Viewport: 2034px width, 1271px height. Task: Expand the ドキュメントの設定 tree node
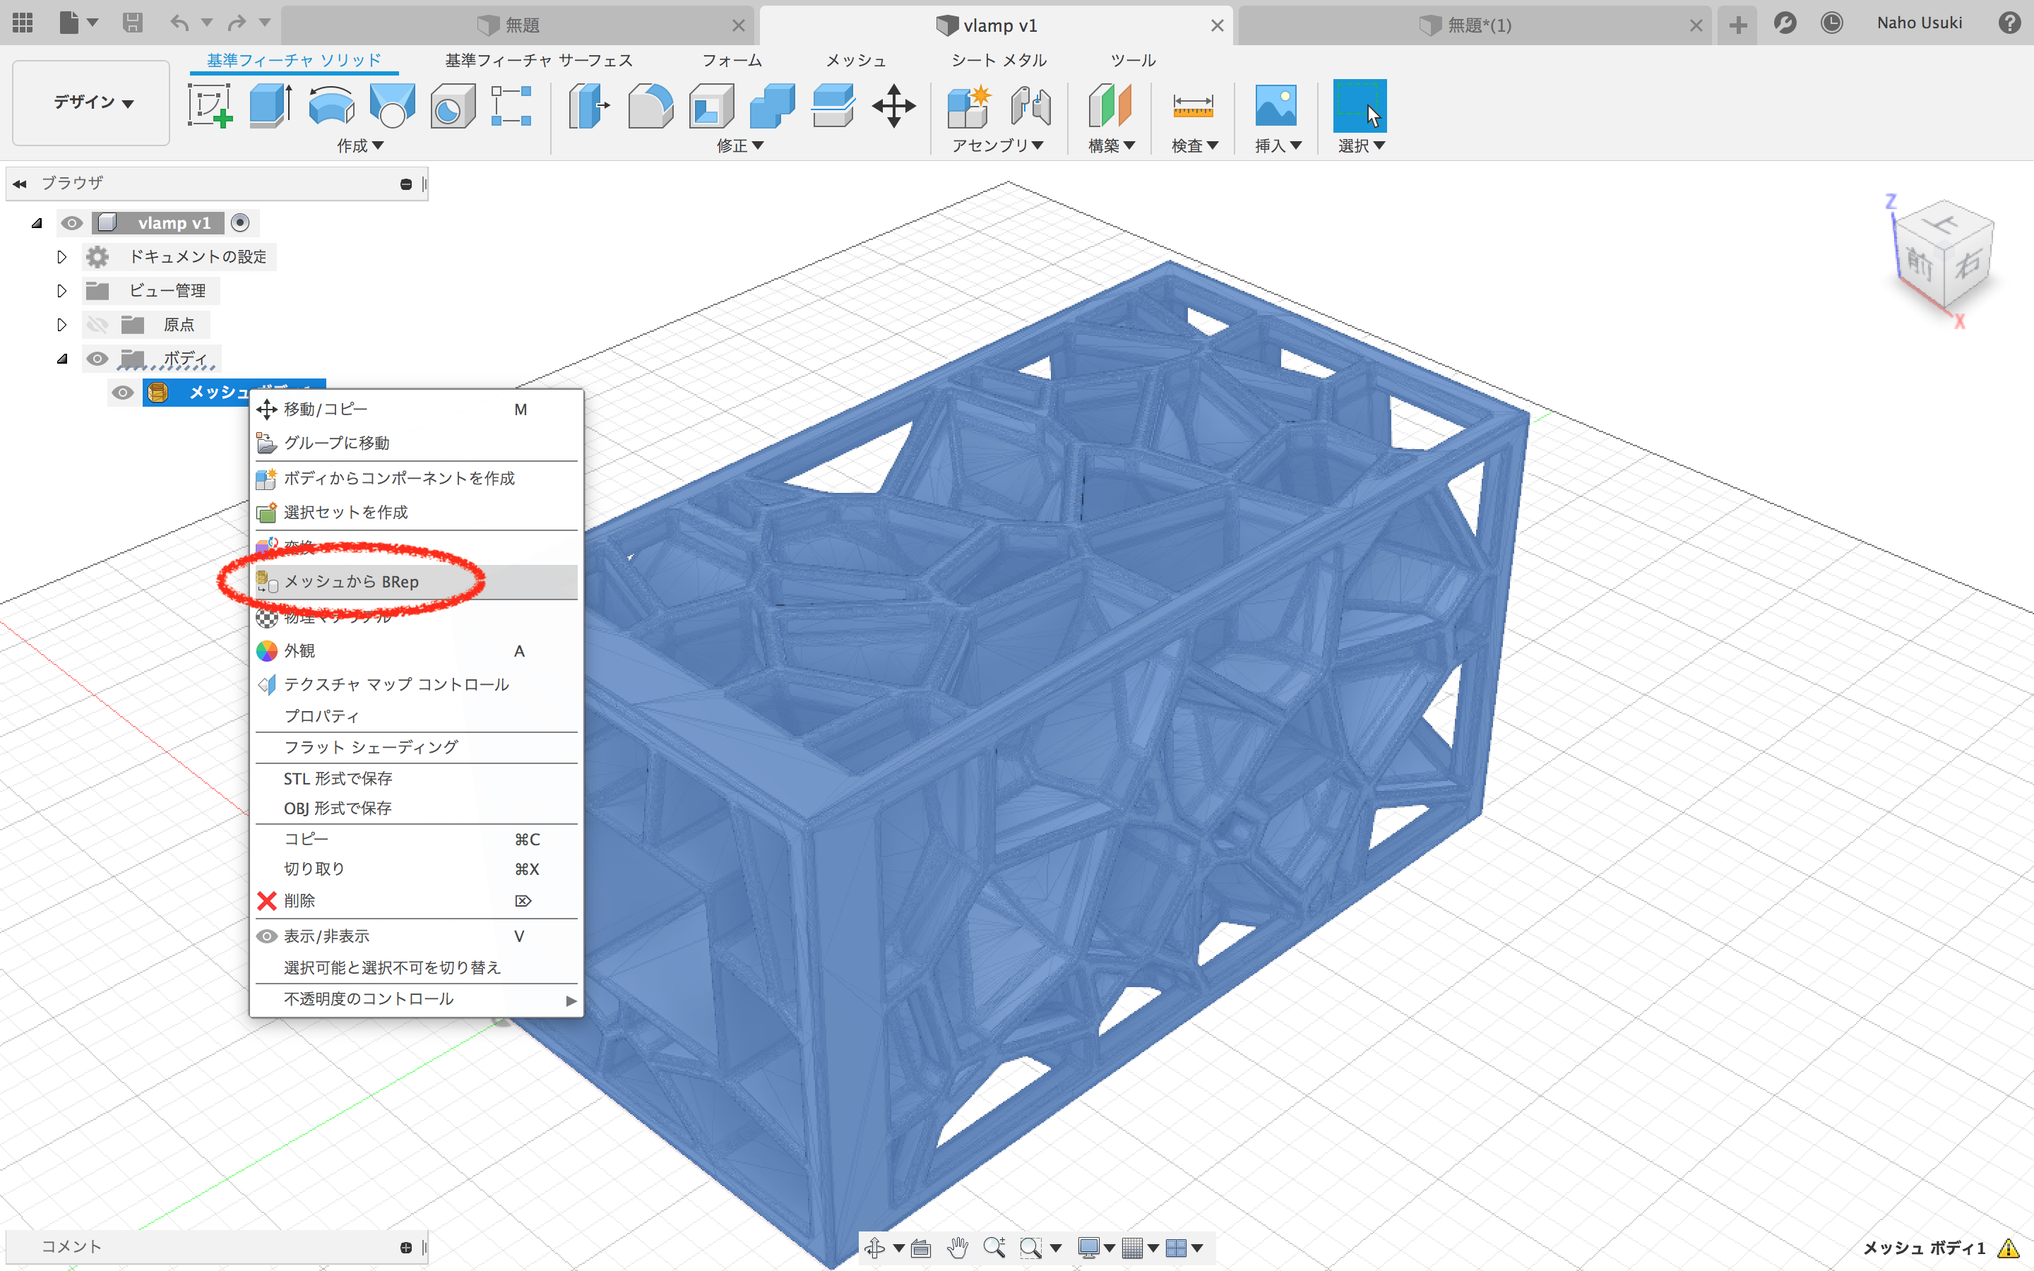[x=61, y=256]
